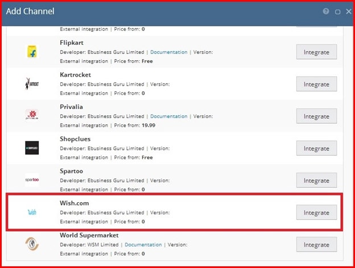Select the World Supermarket channel title
355x268 pixels.
89,235
